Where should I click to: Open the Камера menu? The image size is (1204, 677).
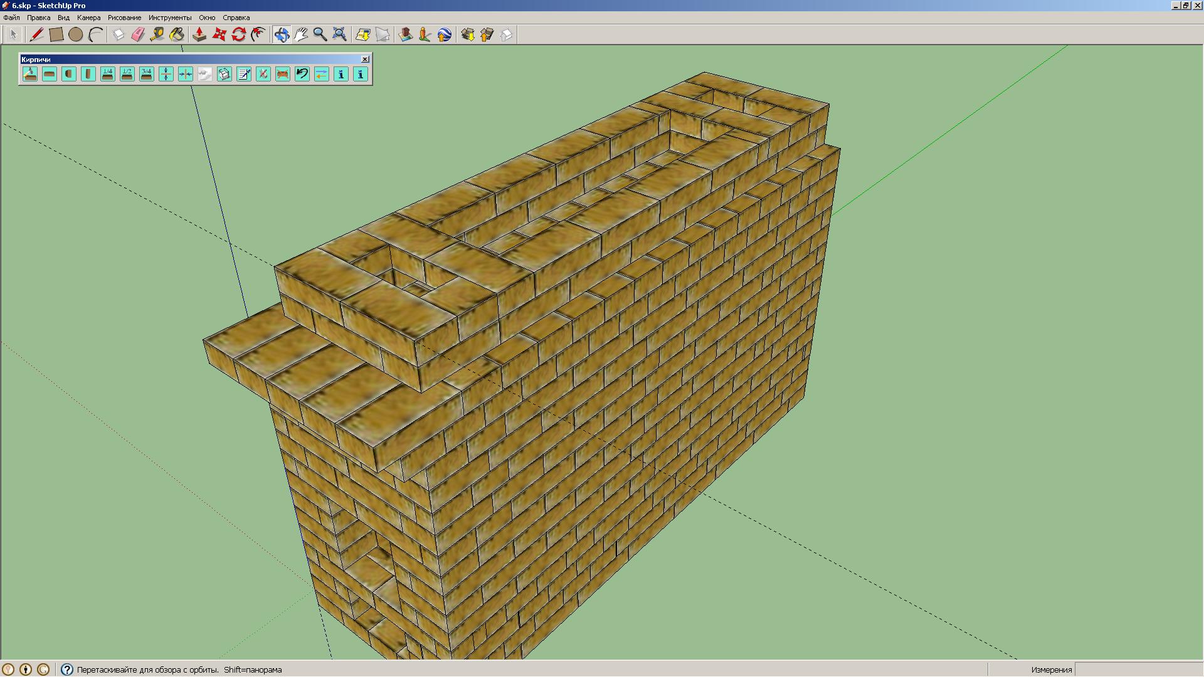(x=88, y=18)
